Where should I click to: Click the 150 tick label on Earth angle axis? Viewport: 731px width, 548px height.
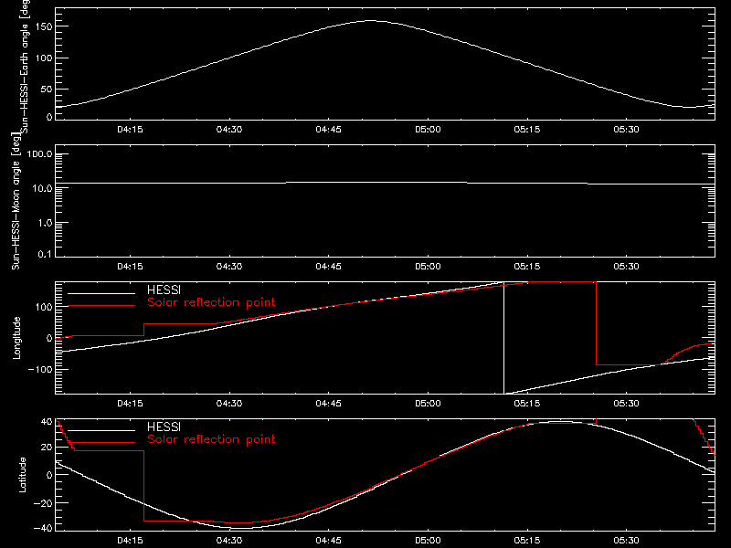coord(44,27)
